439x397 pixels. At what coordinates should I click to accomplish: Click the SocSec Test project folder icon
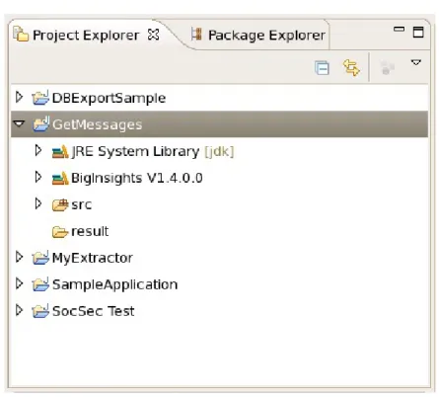click(x=40, y=310)
